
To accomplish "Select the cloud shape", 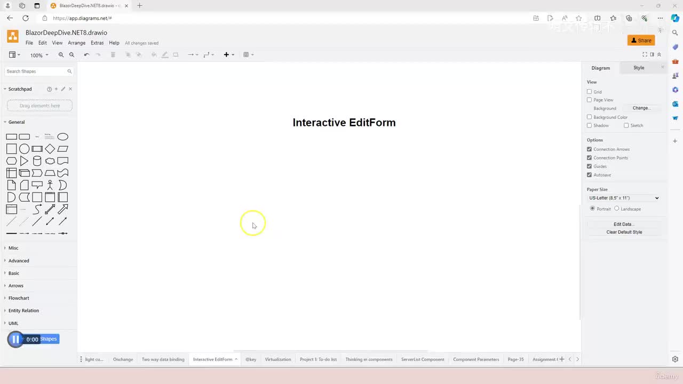I will tap(50, 161).
